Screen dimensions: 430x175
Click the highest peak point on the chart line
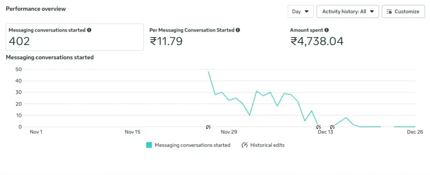click(209, 72)
